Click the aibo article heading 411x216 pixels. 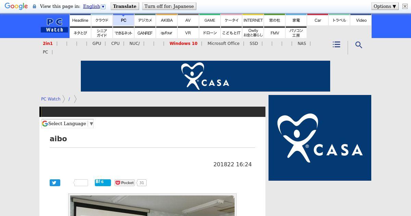(58, 139)
